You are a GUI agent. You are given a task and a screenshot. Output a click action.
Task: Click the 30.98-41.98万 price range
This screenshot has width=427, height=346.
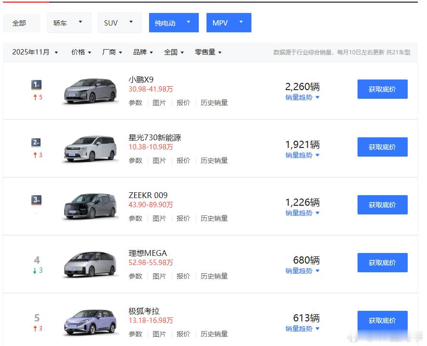coord(151,89)
